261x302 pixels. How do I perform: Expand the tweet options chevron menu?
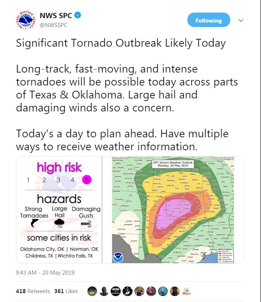tap(241, 20)
